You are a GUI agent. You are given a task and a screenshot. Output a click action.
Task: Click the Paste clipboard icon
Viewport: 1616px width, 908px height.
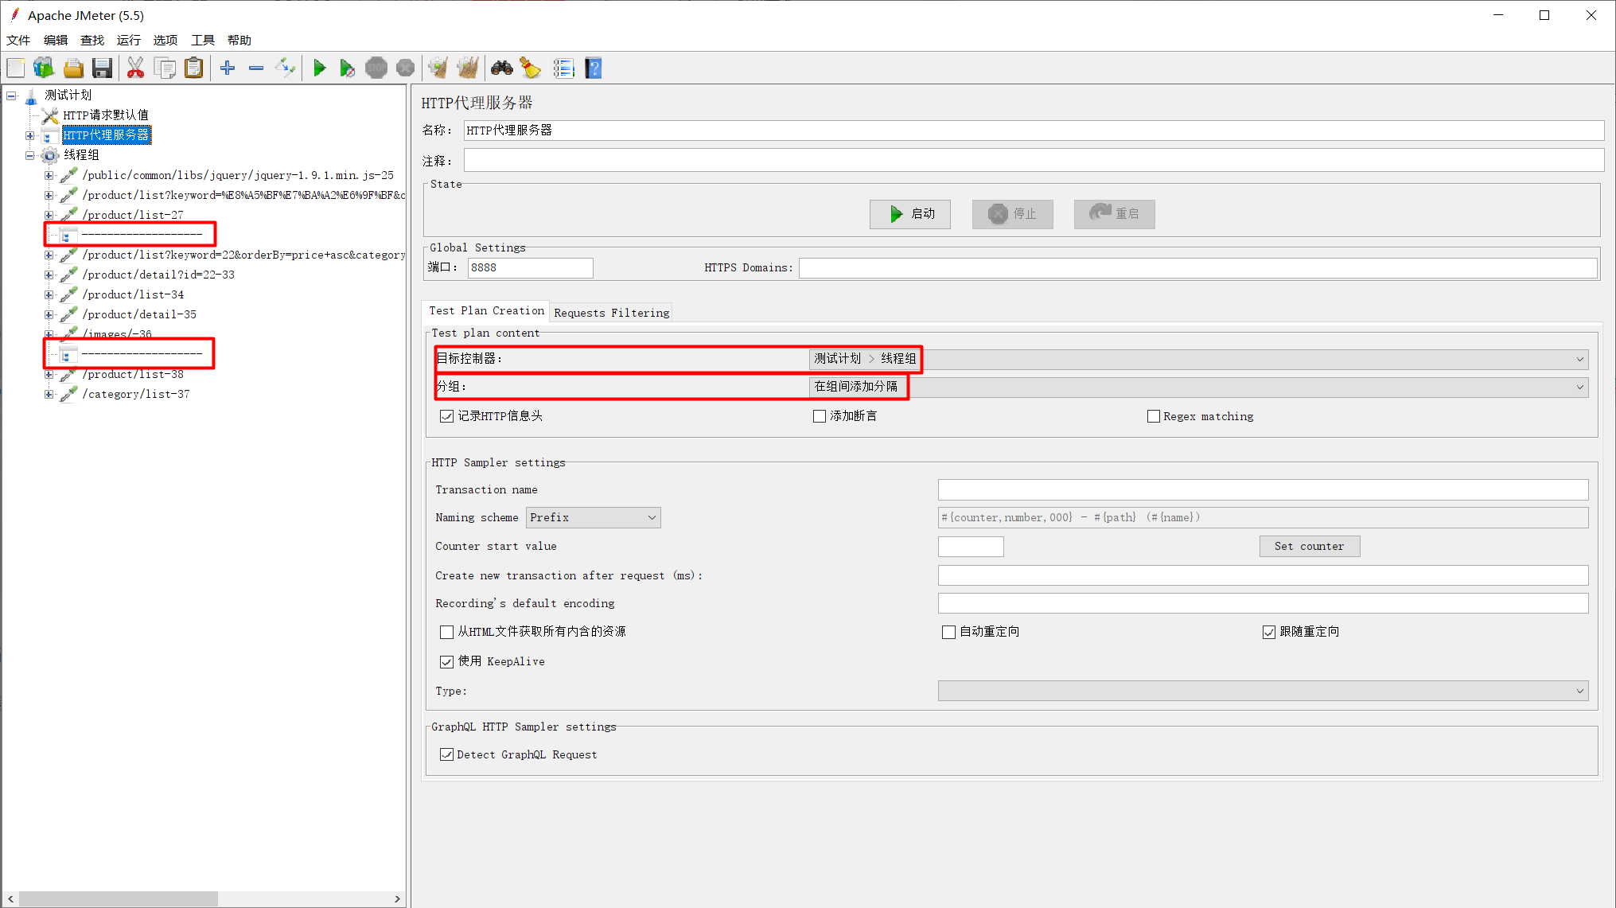(x=193, y=68)
